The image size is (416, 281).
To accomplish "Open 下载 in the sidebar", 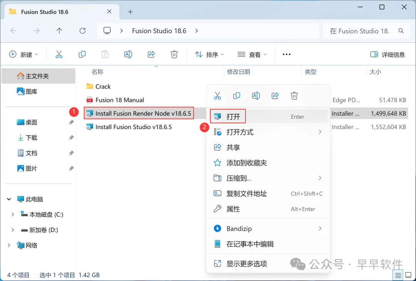I will 27,138.
